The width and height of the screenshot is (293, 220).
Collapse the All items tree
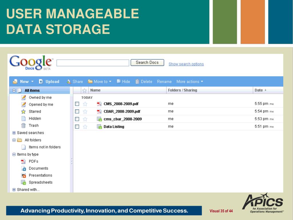[x=14, y=91]
